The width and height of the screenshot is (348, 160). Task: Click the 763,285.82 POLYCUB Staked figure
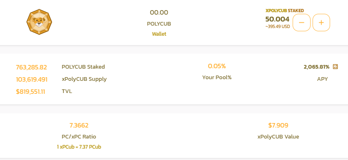click(31, 67)
